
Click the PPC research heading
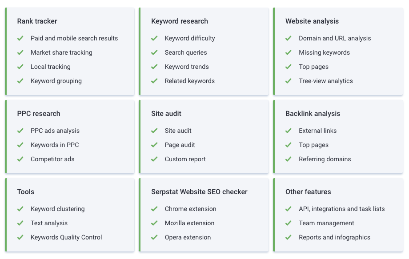tap(39, 113)
